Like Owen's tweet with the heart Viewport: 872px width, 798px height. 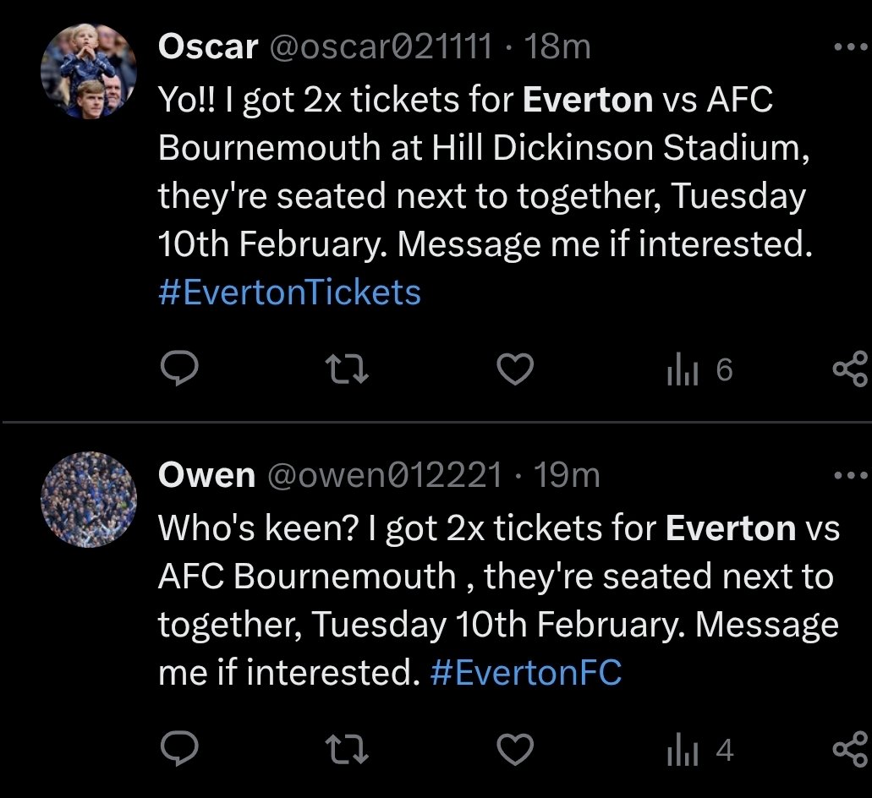(x=516, y=749)
